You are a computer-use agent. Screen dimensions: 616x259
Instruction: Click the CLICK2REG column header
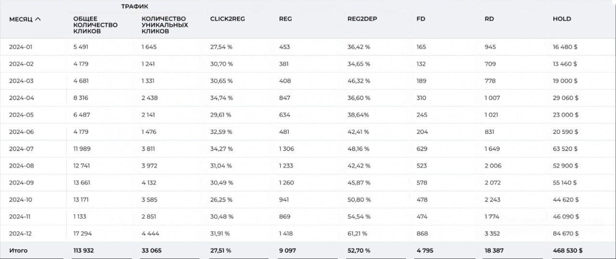pos(228,19)
